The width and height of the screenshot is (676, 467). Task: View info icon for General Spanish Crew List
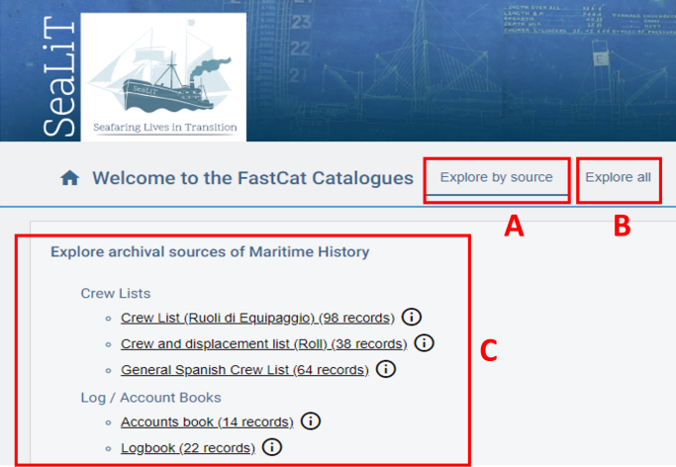point(386,370)
